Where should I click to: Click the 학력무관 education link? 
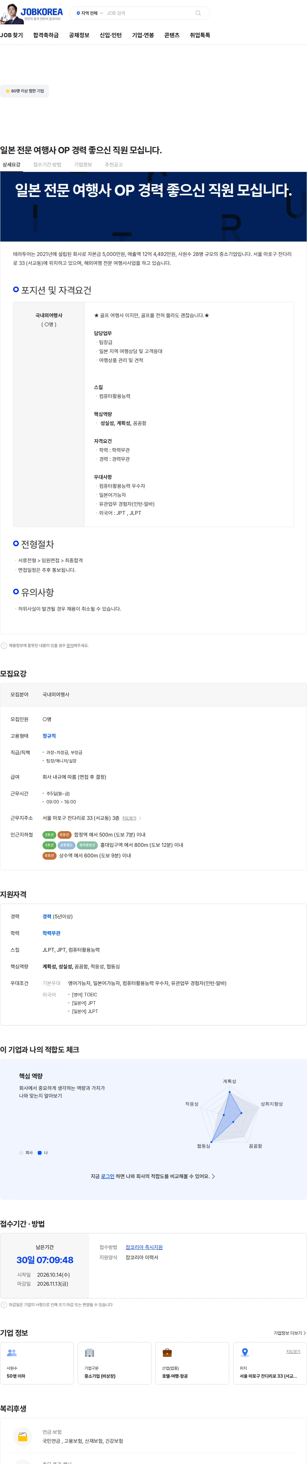51,933
